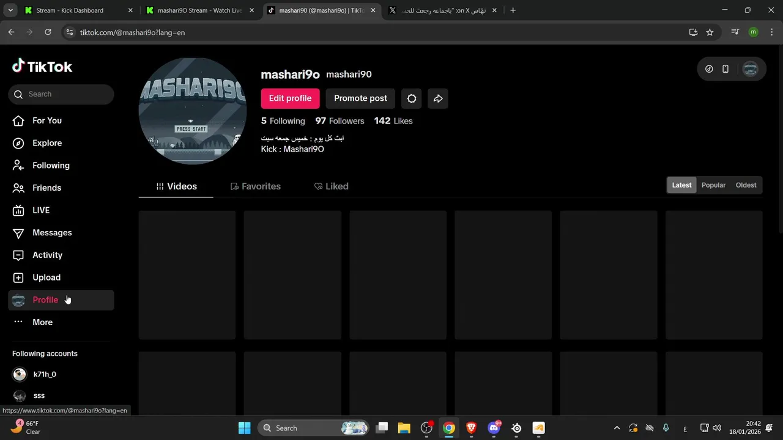
Task: Click the mashari9o profile picture
Action: [193, 111]
